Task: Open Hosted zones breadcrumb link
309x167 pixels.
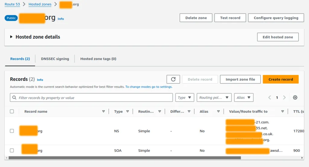Action: [40, 4]
